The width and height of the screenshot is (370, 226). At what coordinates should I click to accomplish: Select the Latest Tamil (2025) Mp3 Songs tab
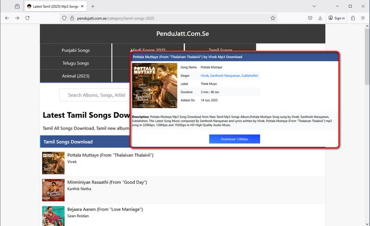click(55, 6)
